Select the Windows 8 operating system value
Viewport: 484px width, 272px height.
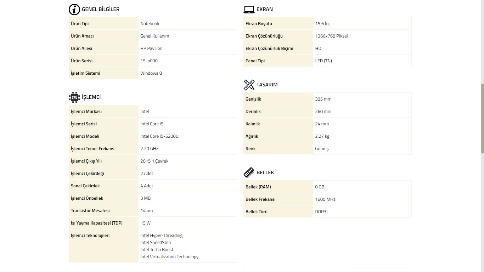tap(151, 73)
